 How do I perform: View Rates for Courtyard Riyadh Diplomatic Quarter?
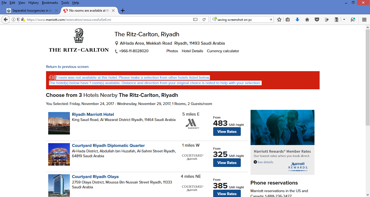click(x=227, y=163)
